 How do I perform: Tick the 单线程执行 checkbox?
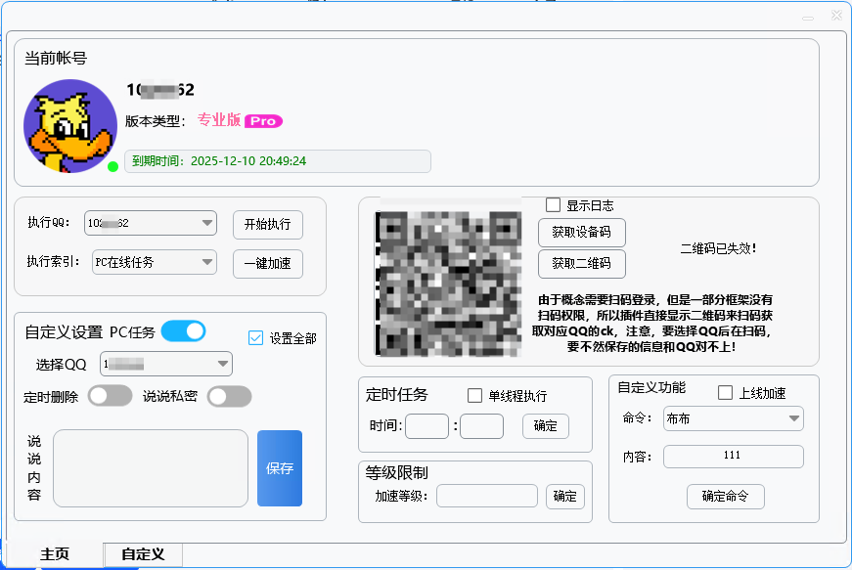coord(475,396)
